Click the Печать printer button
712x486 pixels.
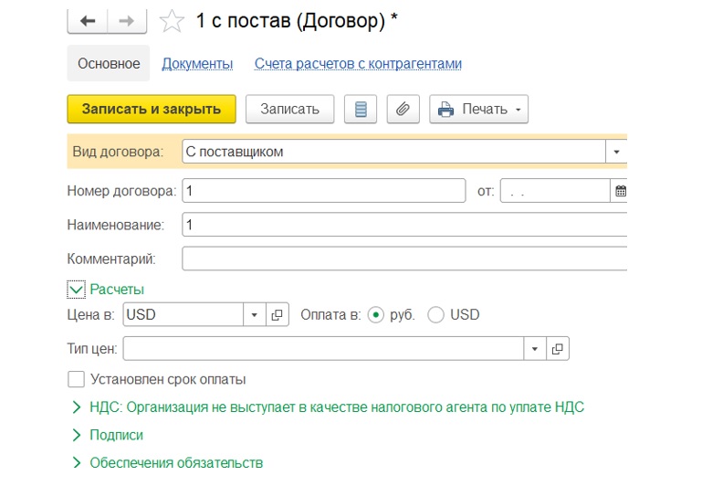coord(478,109)
